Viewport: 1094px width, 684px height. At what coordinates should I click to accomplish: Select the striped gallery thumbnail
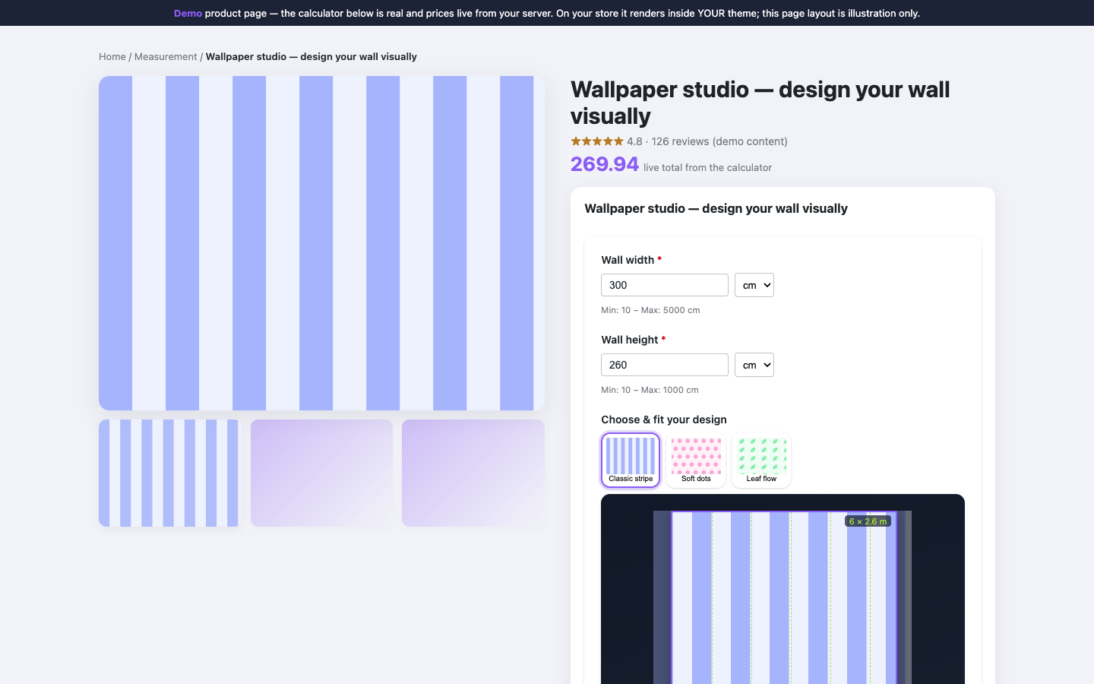[169, 473]
